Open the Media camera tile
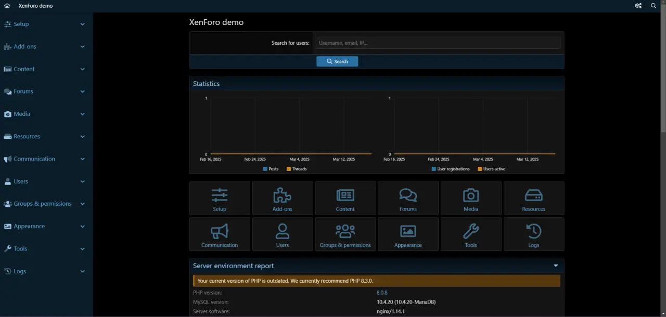This screenshot has height=317, width=666. 471,198
